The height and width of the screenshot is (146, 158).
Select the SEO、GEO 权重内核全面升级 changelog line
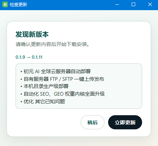point(64,94)
